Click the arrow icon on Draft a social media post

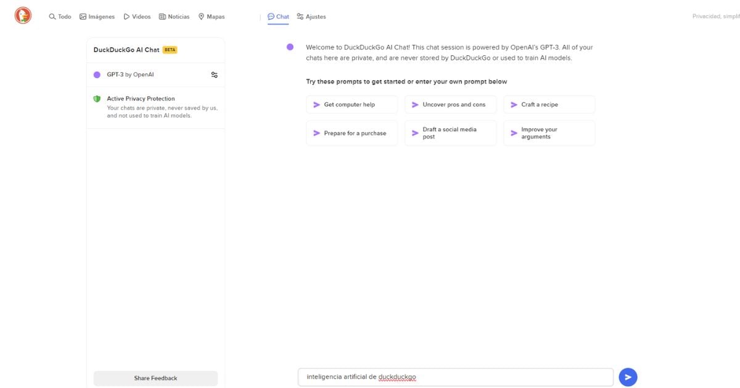click(415, 133)
